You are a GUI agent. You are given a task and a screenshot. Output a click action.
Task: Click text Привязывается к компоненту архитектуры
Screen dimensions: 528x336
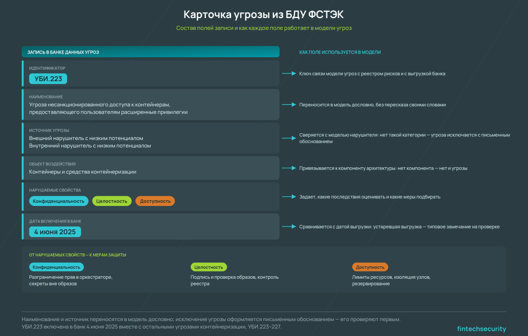pyautogui.click(x=383, y=168)
